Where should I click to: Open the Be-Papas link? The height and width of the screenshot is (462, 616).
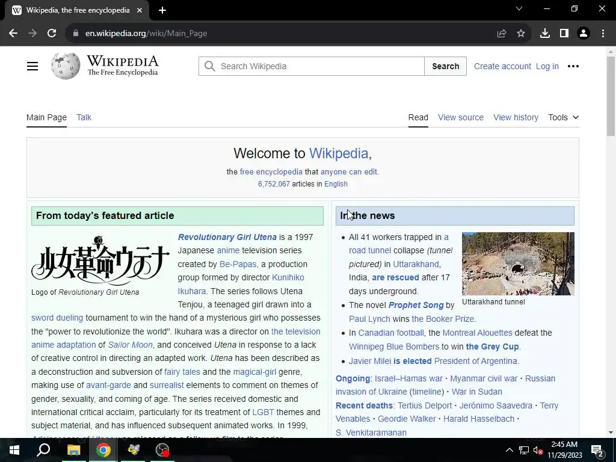click(x=238, y=264)
